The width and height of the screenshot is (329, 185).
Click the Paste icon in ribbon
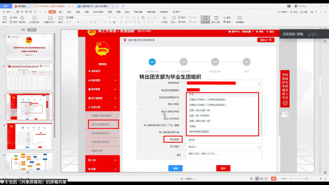(5, 18)
